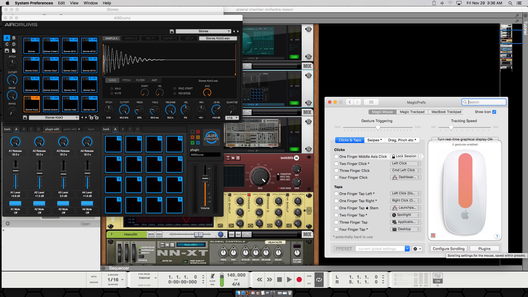Click the AIR Drums logo icon

tap(211, 137)
